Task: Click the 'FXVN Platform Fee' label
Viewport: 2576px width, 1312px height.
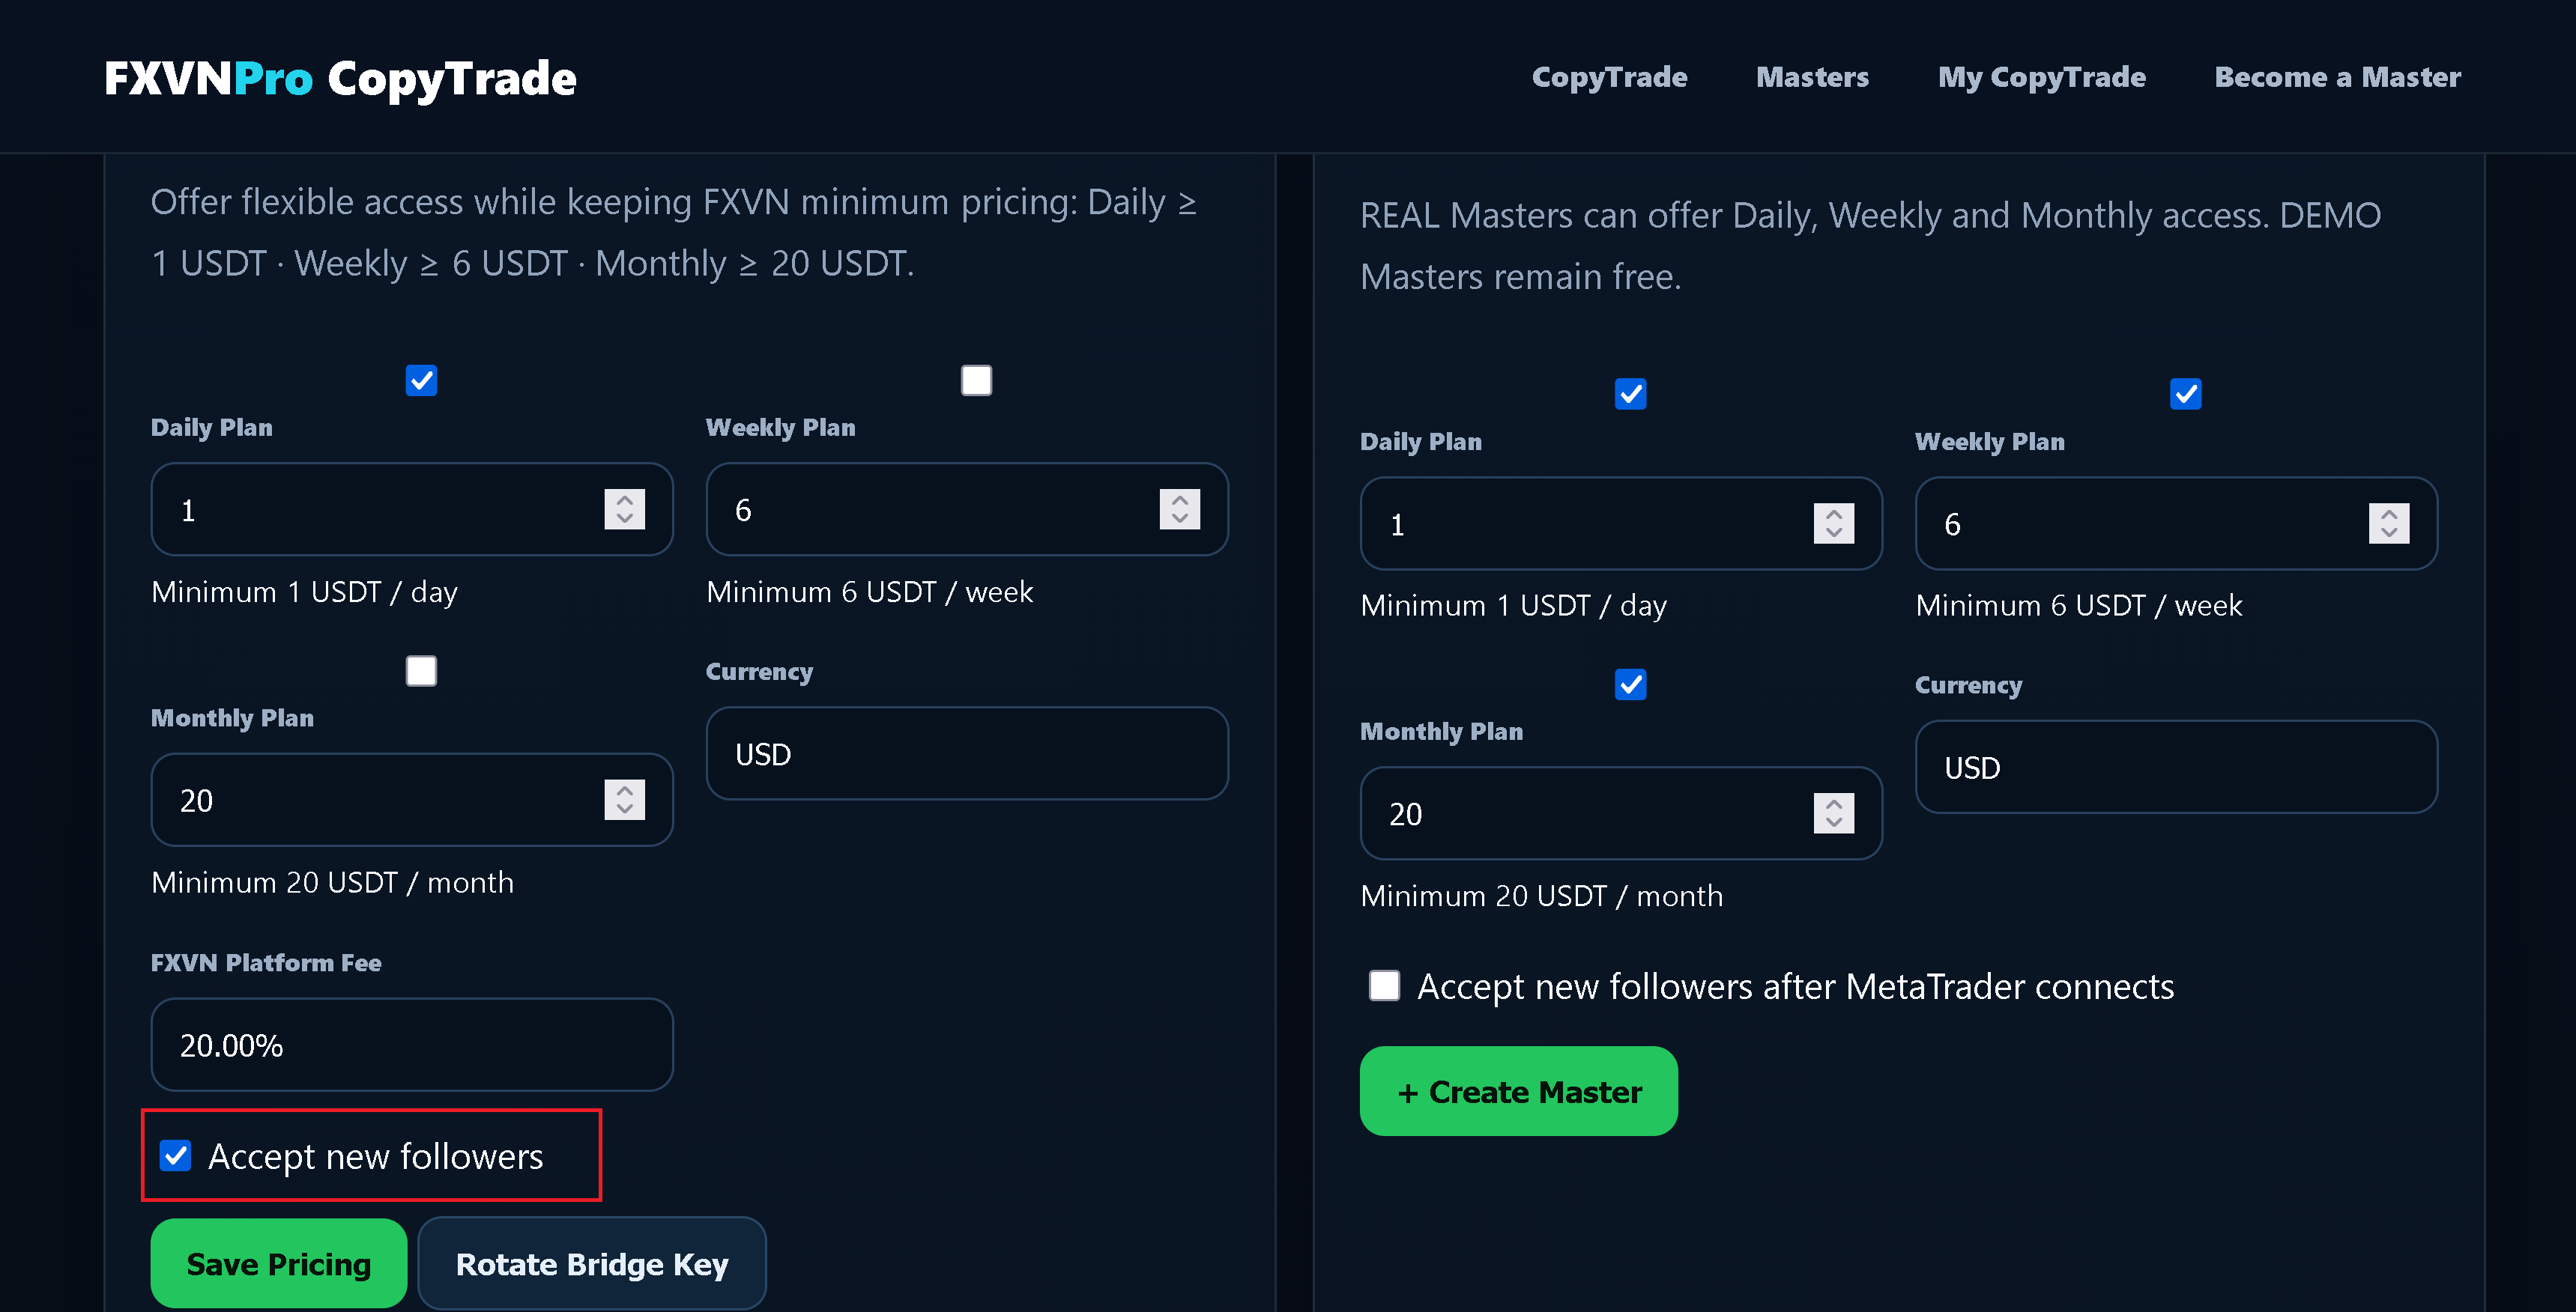Action: pyautogui.click(x=266, y=962)
